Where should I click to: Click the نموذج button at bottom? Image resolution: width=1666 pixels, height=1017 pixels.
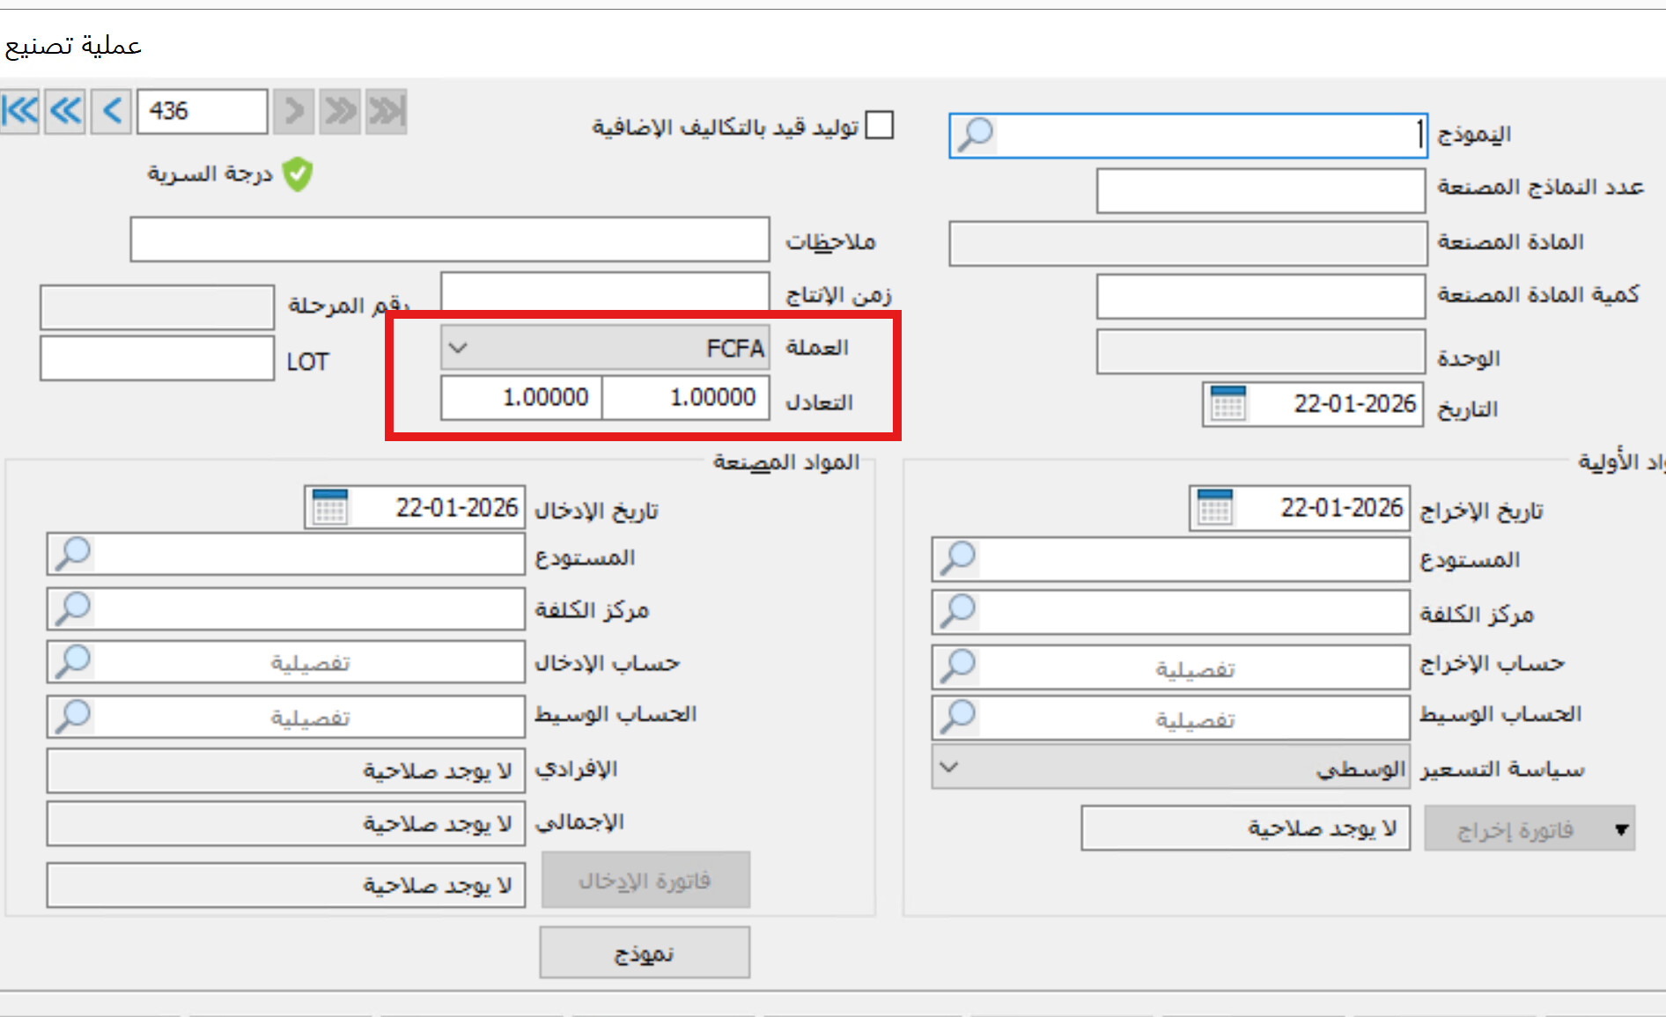tap(645, 953)
